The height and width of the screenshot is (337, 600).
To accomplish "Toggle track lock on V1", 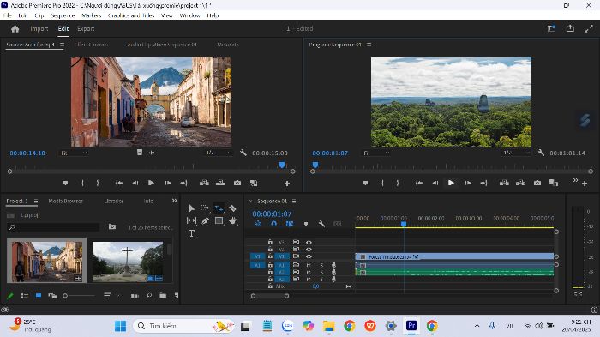I will pos(270,256).
